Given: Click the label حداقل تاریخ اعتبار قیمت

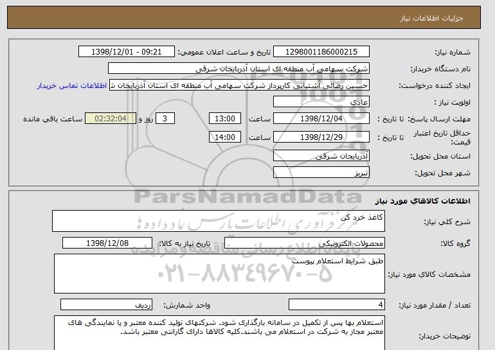Looking at the screenshot, I should 442,137.
